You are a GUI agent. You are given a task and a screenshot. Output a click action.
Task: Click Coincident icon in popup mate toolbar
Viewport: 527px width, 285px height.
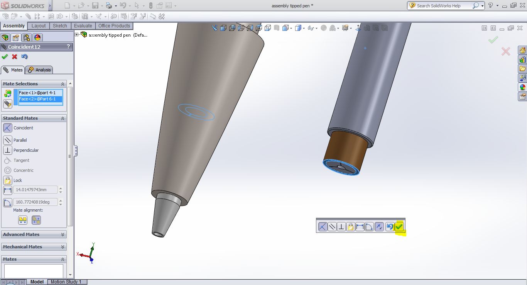coord(323,227)
